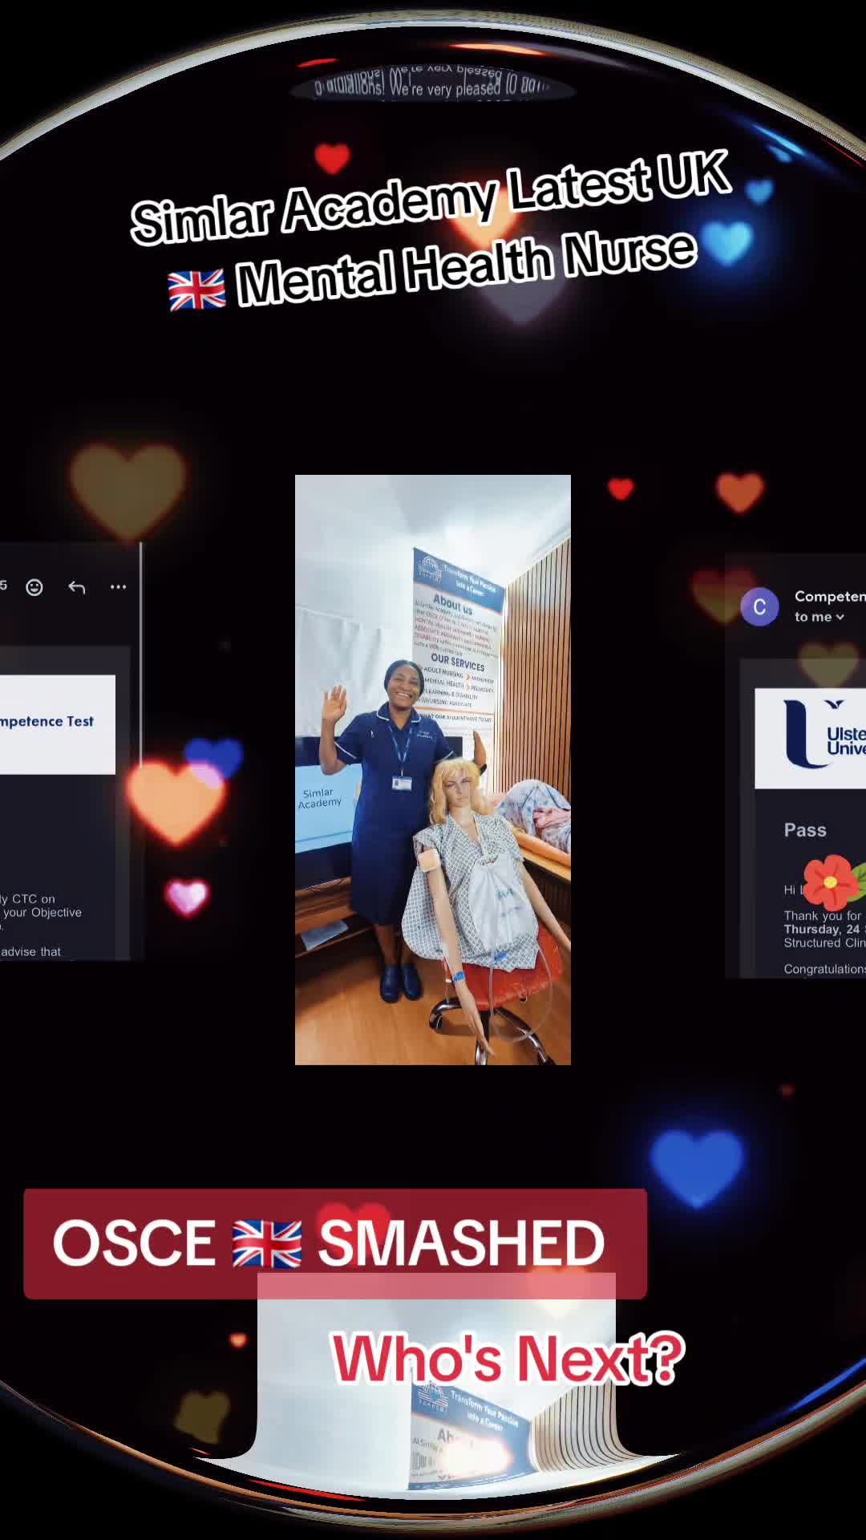Click the purple "C" sender avatar

[759, 607]
